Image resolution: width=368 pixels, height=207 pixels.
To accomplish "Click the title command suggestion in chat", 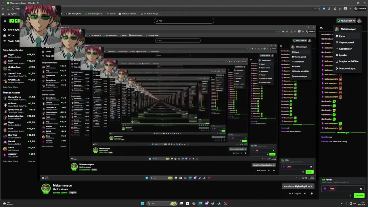I will (x=343, y=181).
